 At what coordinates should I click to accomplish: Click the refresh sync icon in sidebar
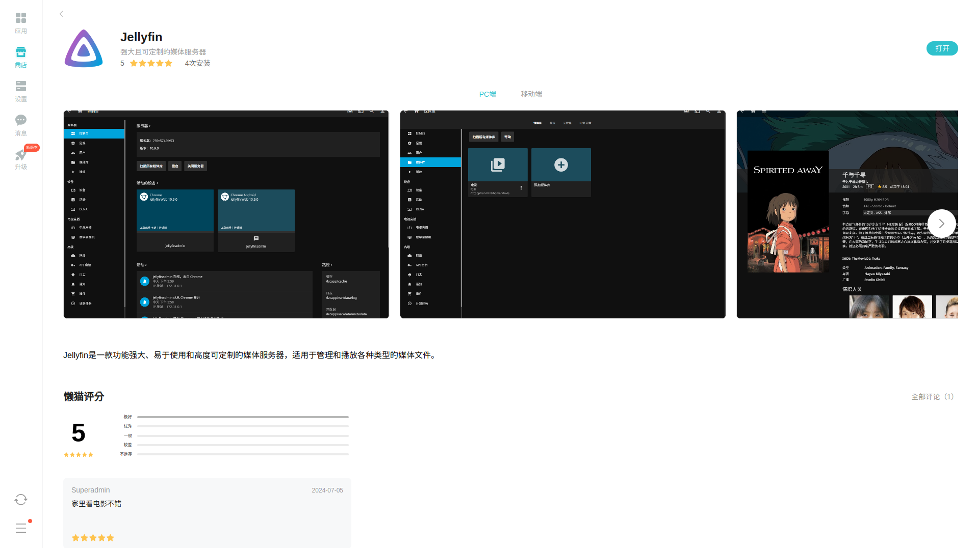click(x=21, y=500)
